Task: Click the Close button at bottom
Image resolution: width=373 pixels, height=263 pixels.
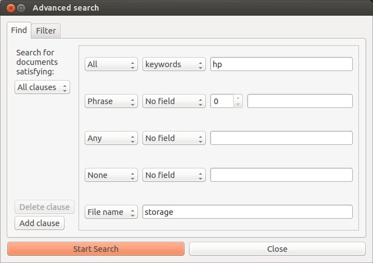Action: pos(277,249)
